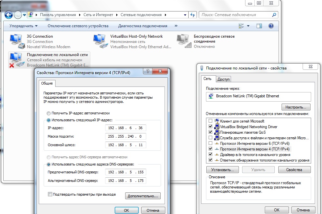The height and width of the screenshot is (214, 322).
Task: Click the subnet mask input field
Action: (126, 136)
